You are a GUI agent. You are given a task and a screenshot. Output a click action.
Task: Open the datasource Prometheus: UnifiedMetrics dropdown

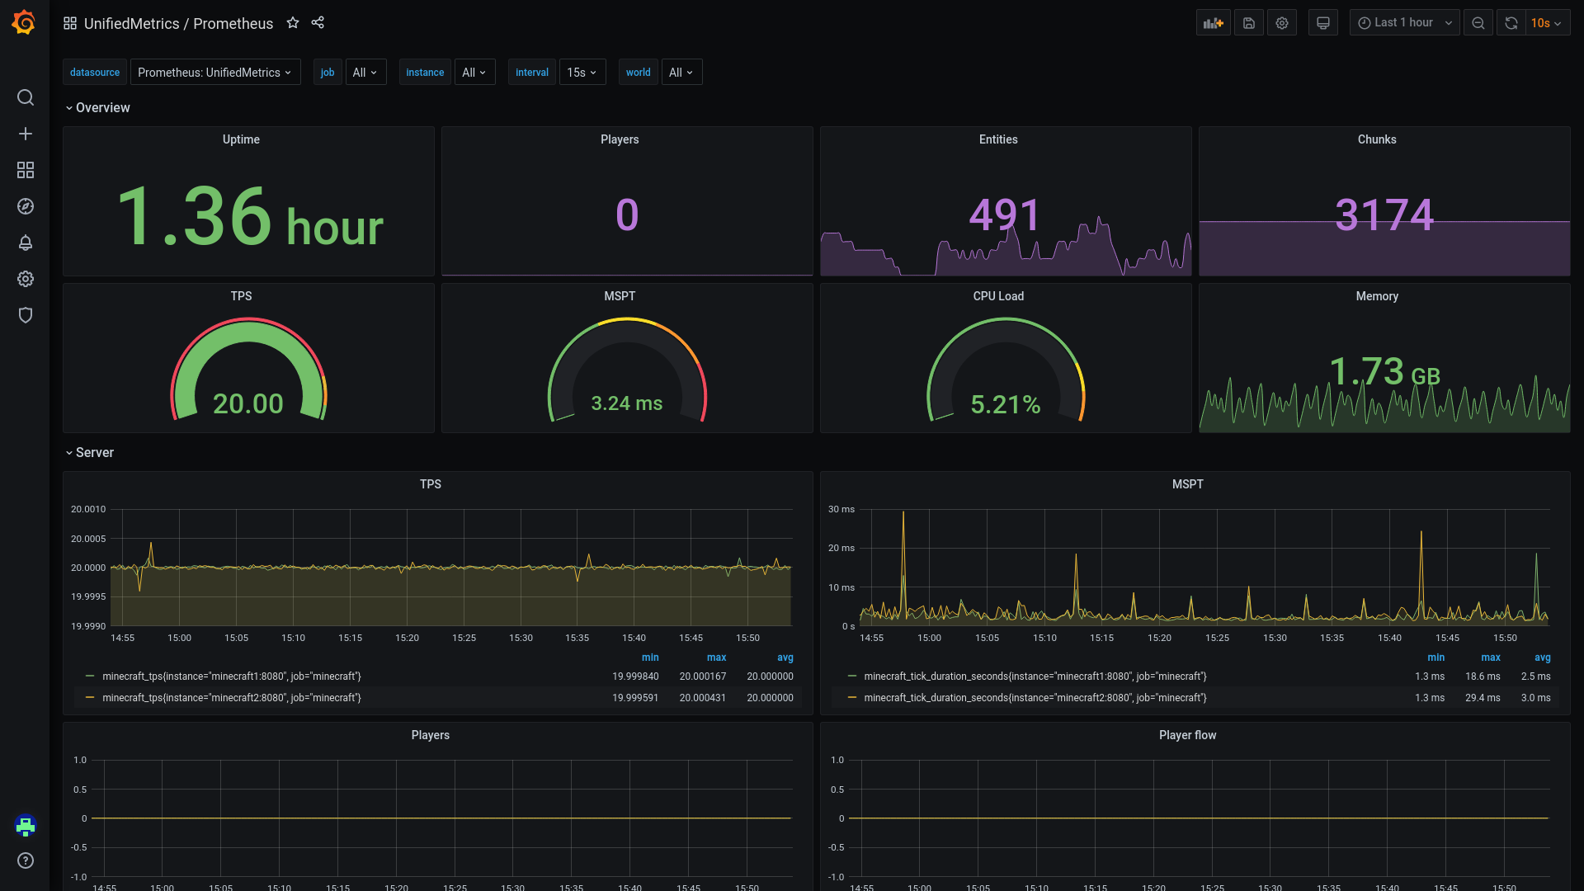tap(214, 73)
